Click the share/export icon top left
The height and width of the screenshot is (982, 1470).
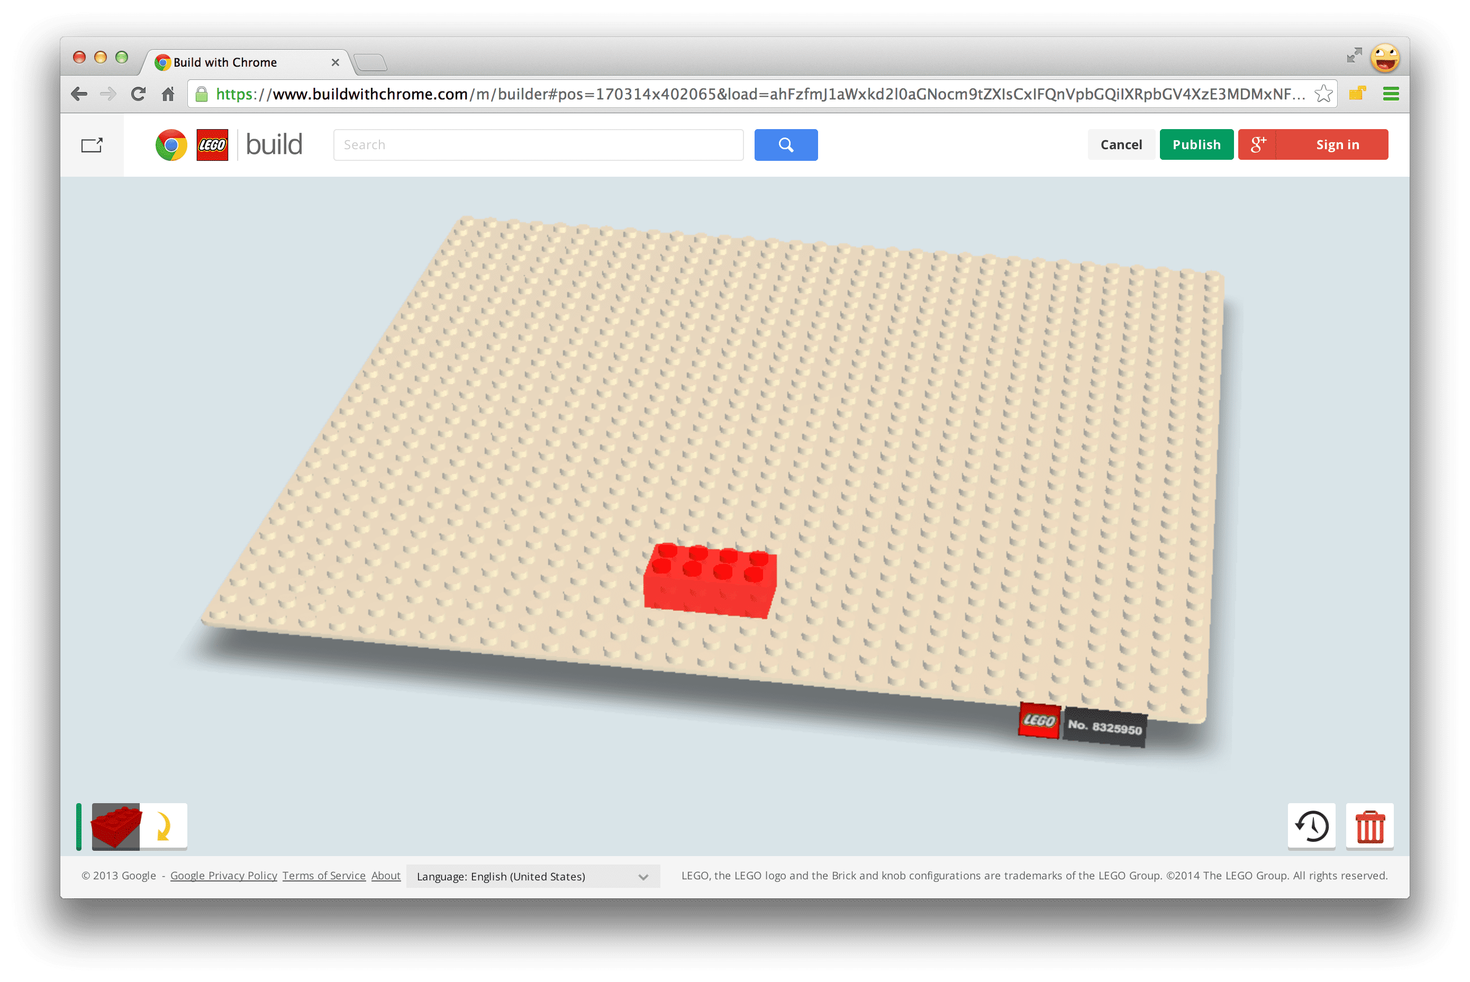click(x=93, y=143)
